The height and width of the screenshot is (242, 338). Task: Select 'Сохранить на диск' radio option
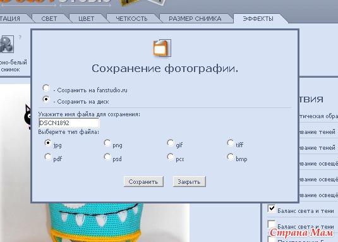46,99
